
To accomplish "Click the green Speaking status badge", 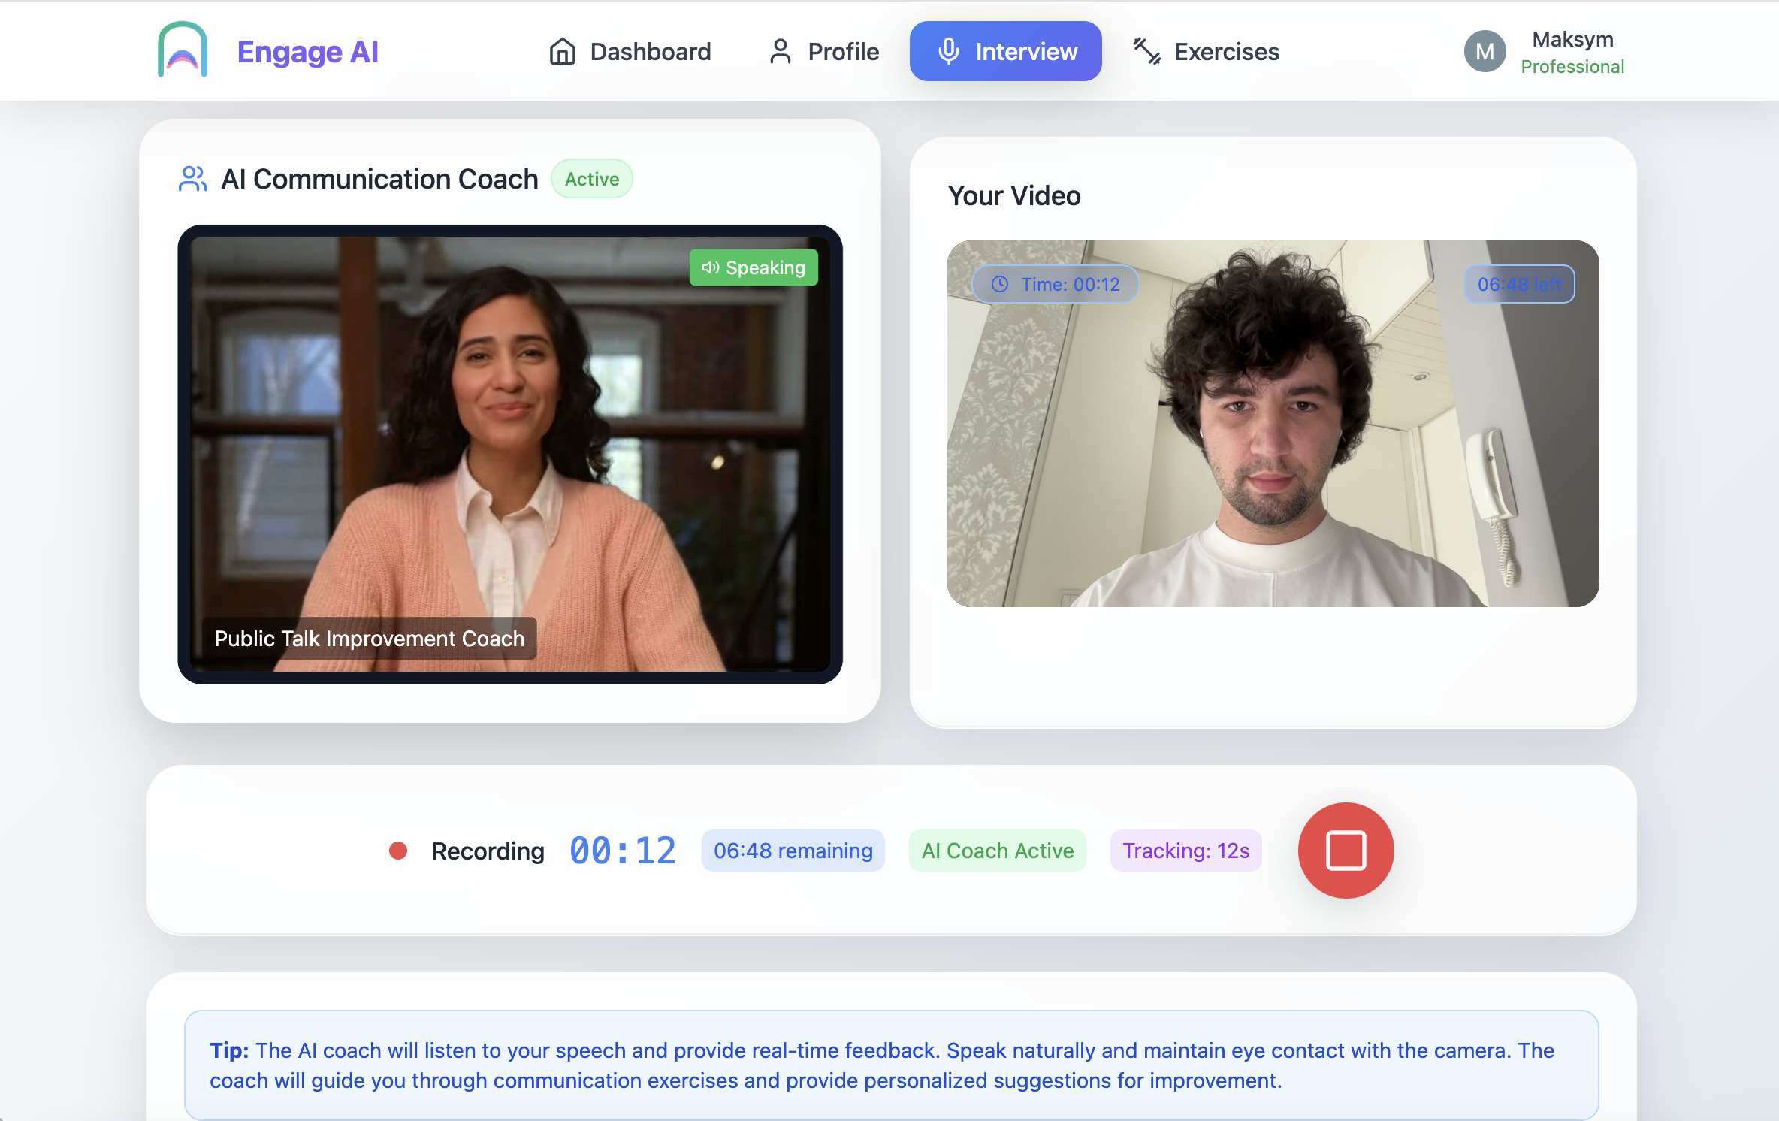I will (754, 267).
